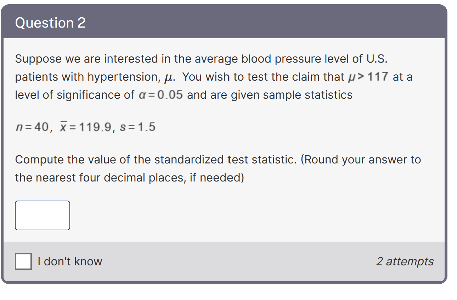Screen dimensions: 457x300
Task: Click the answer input box
Action: (43, 215)
